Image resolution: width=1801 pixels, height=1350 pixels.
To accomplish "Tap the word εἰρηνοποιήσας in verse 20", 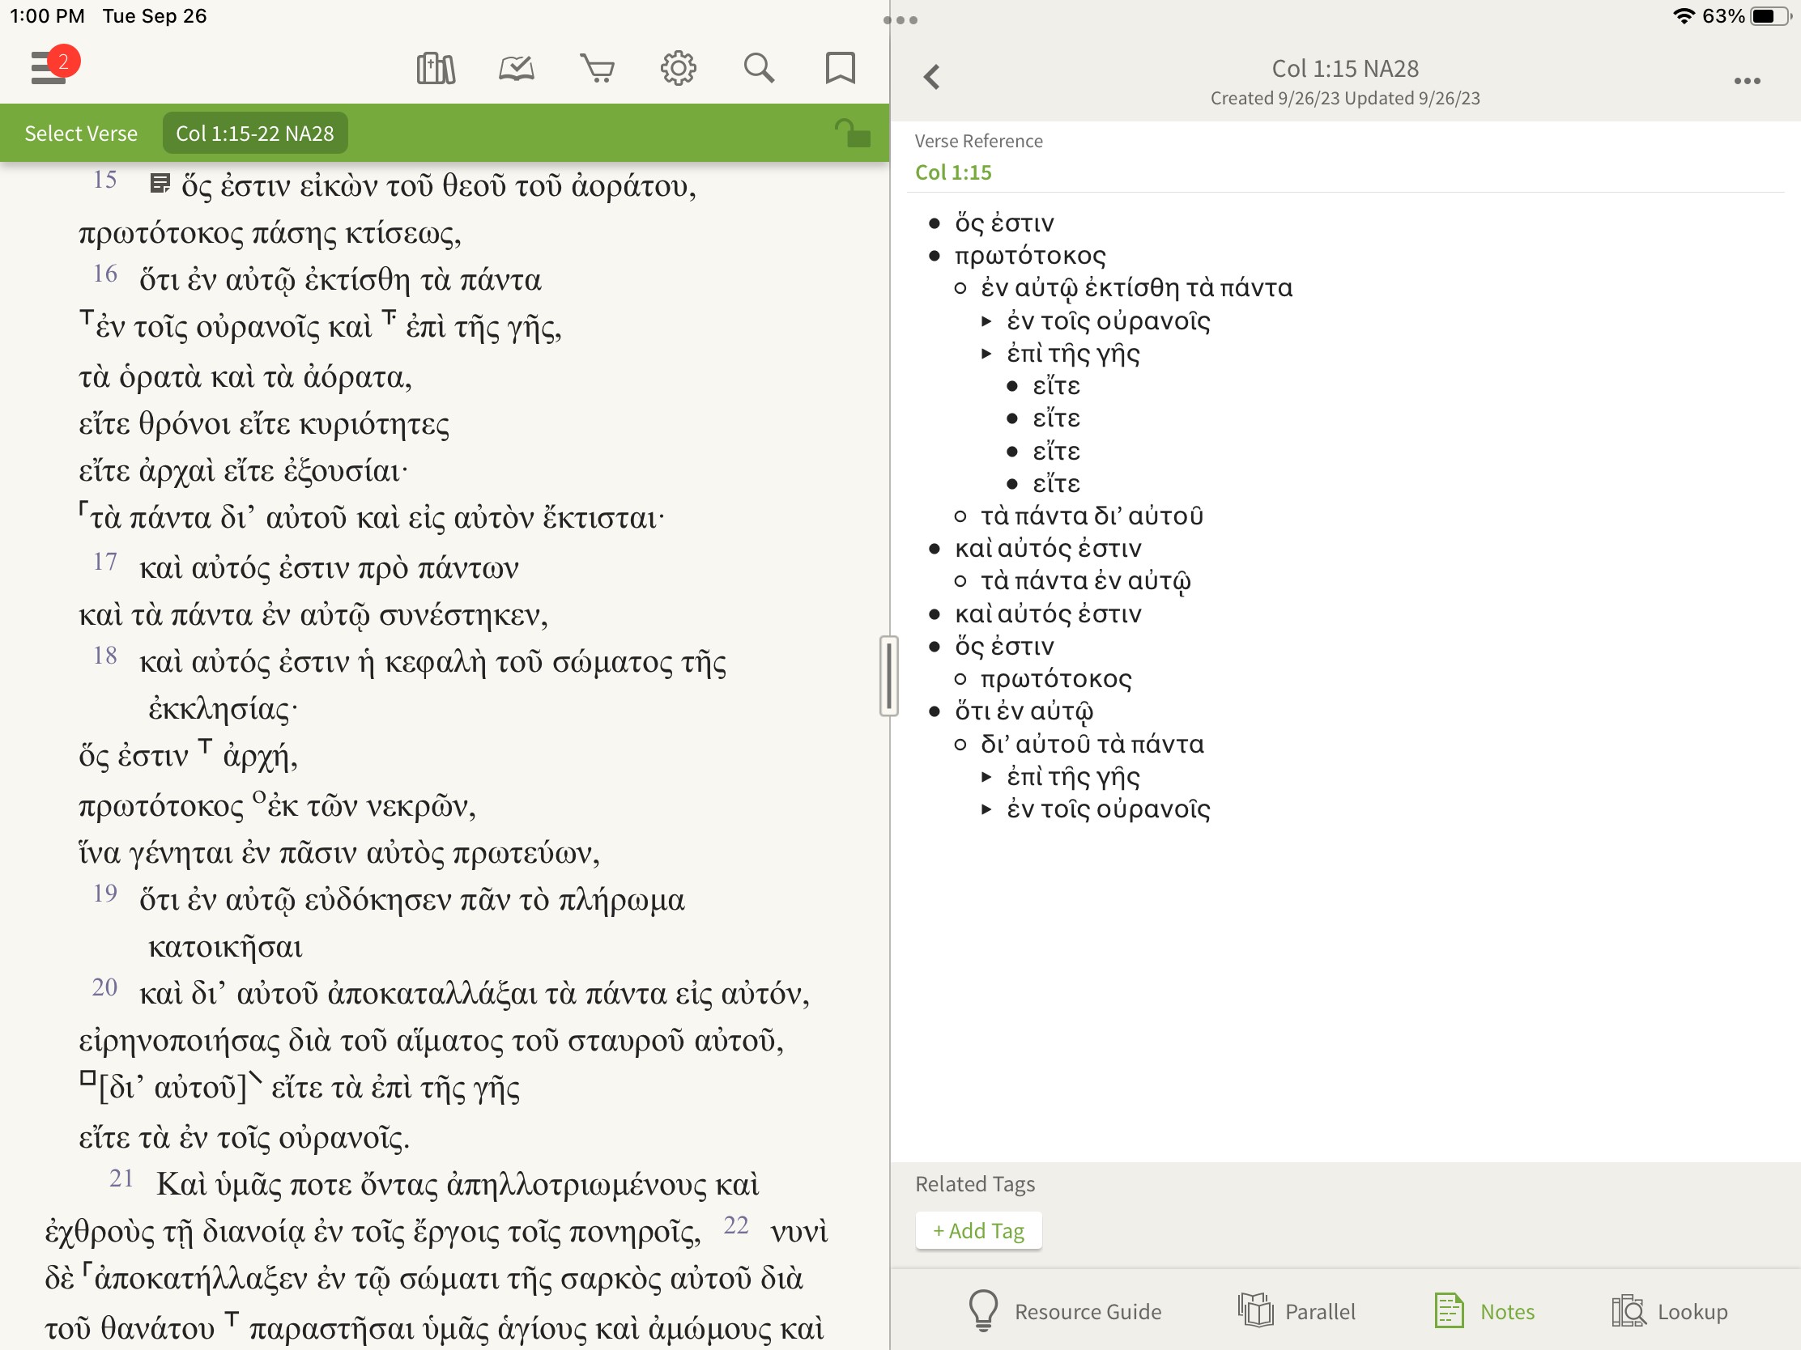I will point(180,1041).
